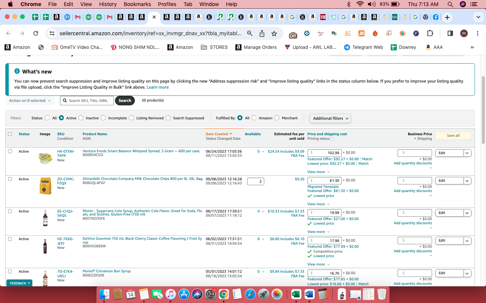Open the Bookmarks menu
The width and height of the screenshot is (486, 303).
pyautogui.click(x=137, y=4)
